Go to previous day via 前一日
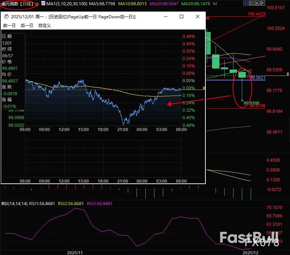 click(x=9, y=25)
